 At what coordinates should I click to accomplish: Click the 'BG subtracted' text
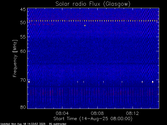tap(58, 124)
